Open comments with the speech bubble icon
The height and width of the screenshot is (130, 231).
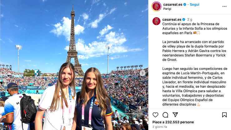(x=165, y=115)
